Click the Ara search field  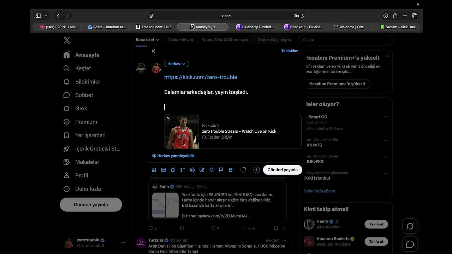pyautogui.click(x=346, y=40)
